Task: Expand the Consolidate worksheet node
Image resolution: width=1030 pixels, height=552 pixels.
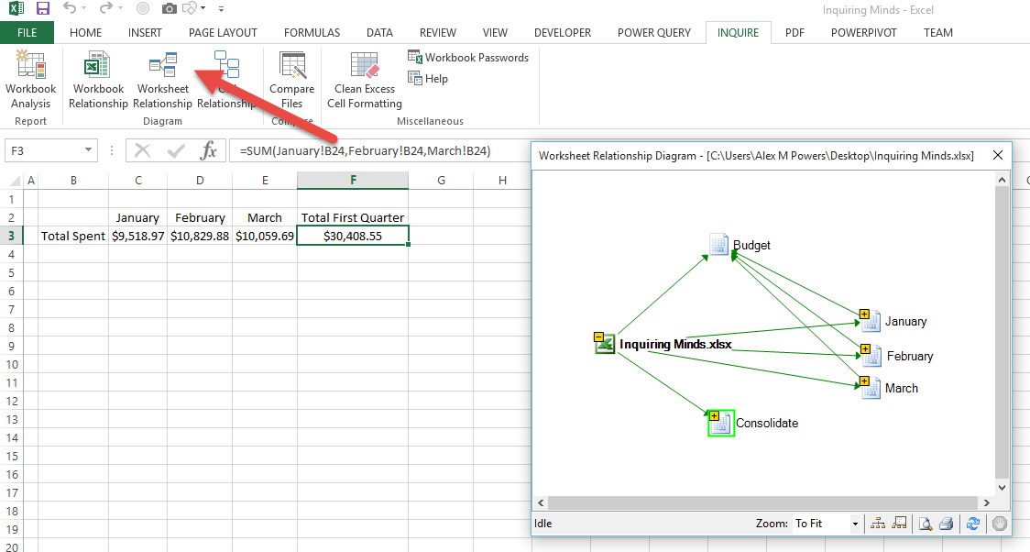Action: coord(714,416)
